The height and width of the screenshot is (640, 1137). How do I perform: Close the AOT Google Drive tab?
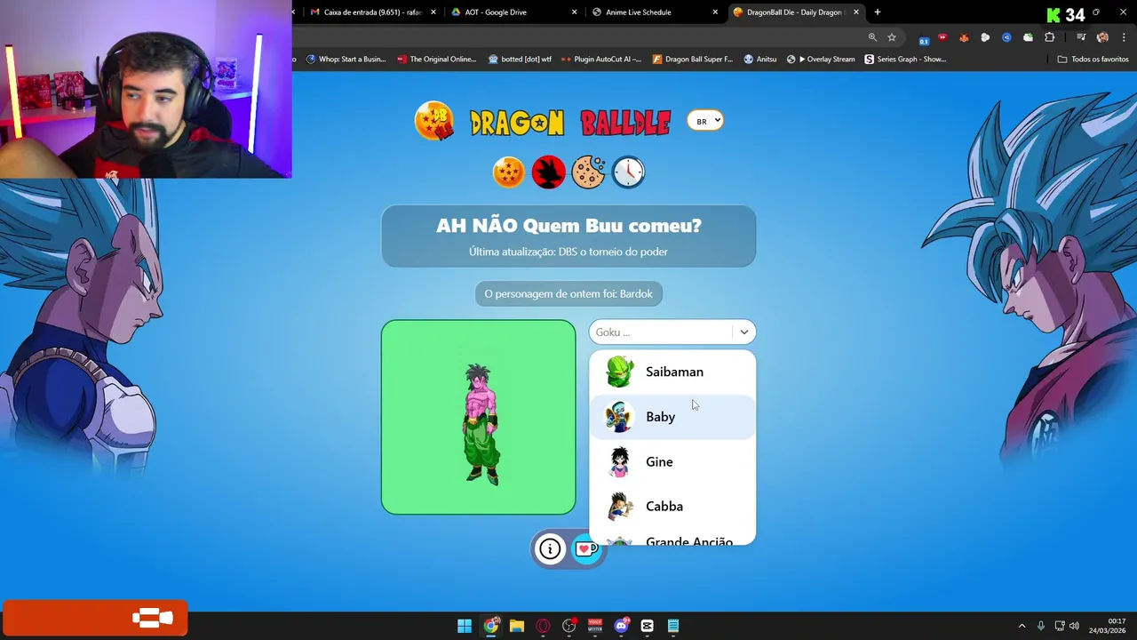tap(574, 12)
